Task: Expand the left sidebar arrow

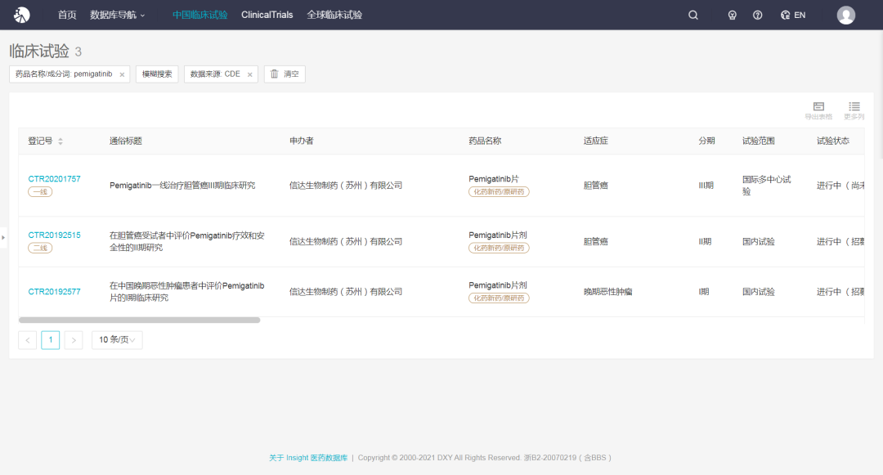Action: point(2,237)
